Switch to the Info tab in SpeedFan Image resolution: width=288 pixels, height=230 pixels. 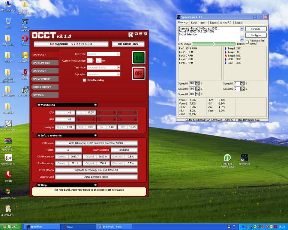[203, 22]
